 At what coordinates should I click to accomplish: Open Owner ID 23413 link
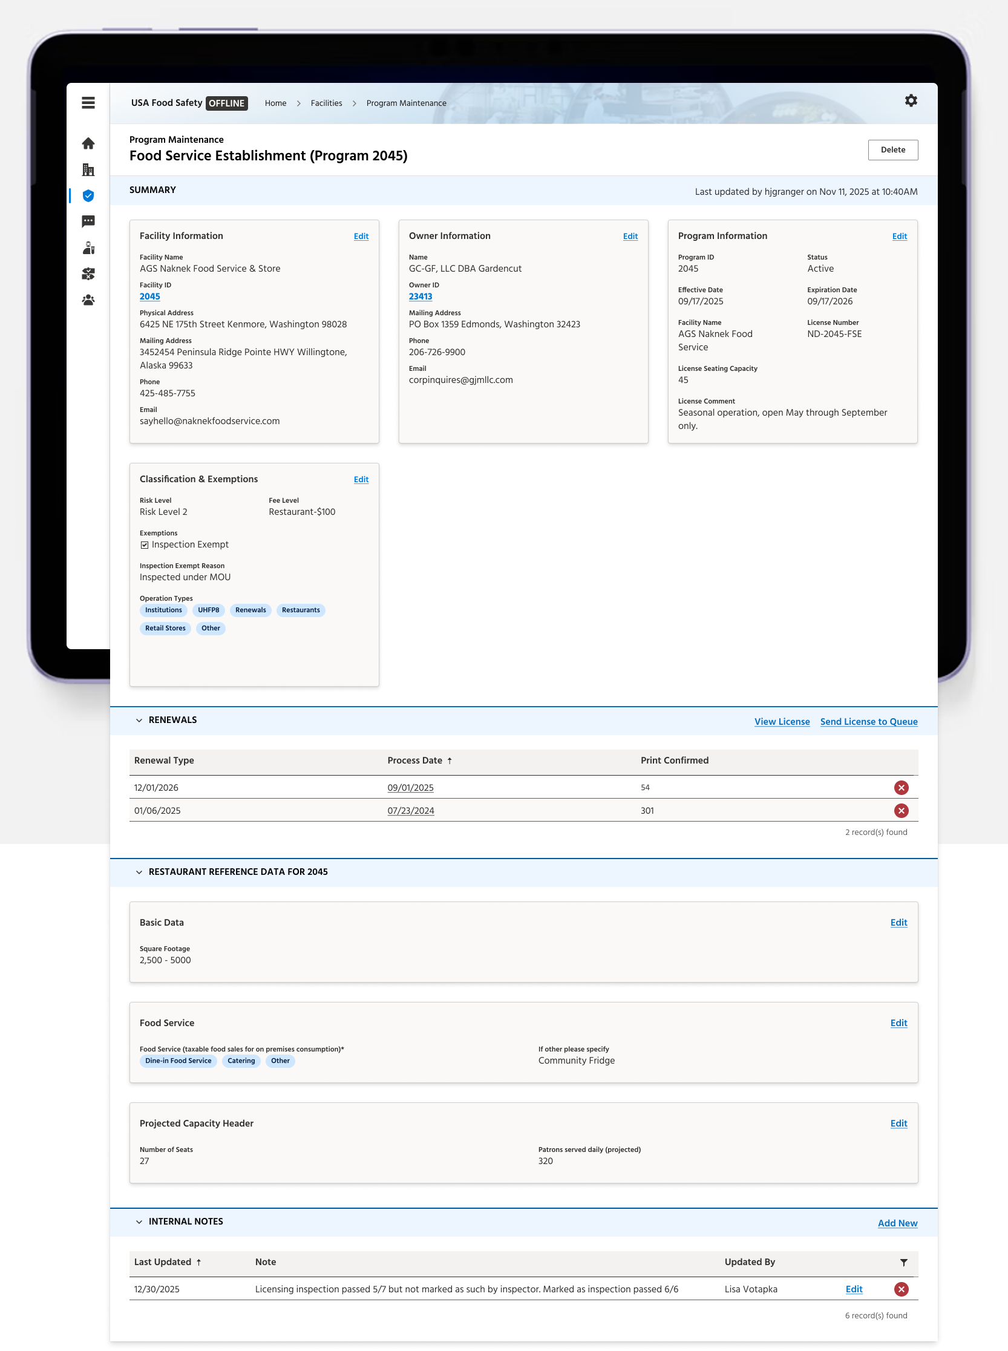click(x=420, y=296)
